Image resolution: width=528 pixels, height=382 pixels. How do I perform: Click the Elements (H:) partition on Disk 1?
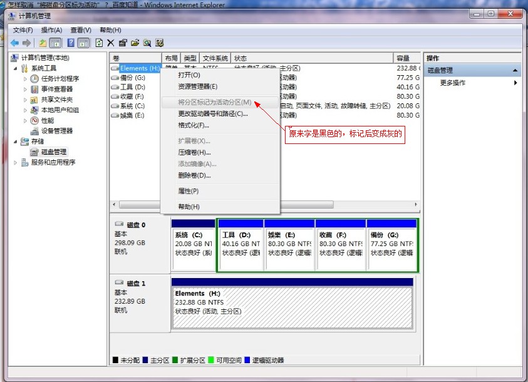[x=292, y=302]
